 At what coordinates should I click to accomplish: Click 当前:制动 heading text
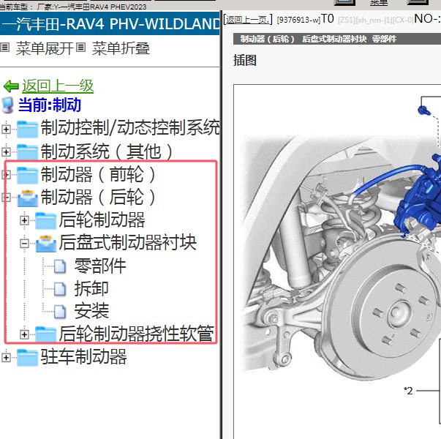coord(50,105)
